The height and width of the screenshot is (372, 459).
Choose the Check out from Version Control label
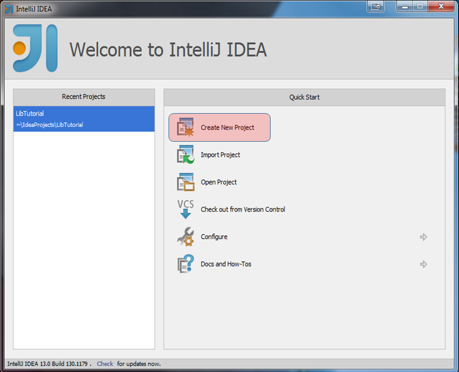[x=243, y=209]
